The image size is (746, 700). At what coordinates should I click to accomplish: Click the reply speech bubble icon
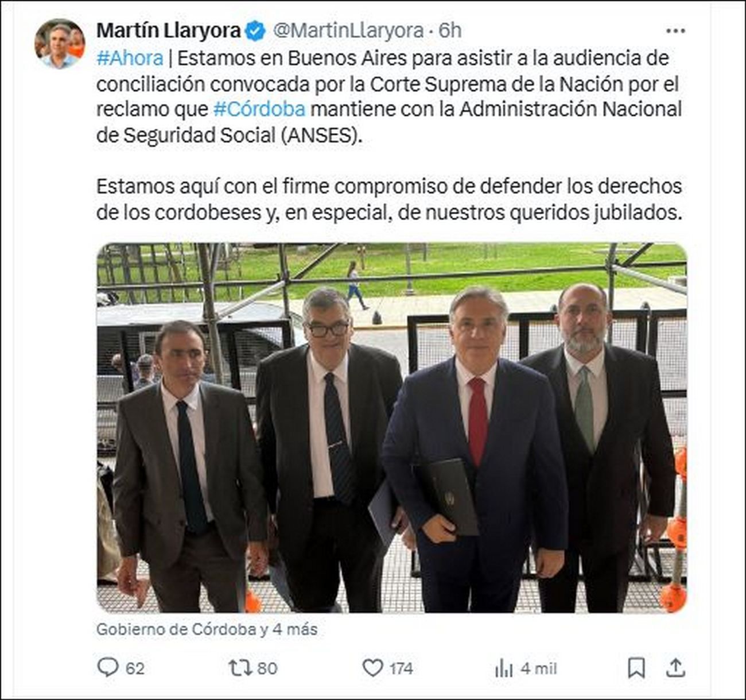[107, 667]
